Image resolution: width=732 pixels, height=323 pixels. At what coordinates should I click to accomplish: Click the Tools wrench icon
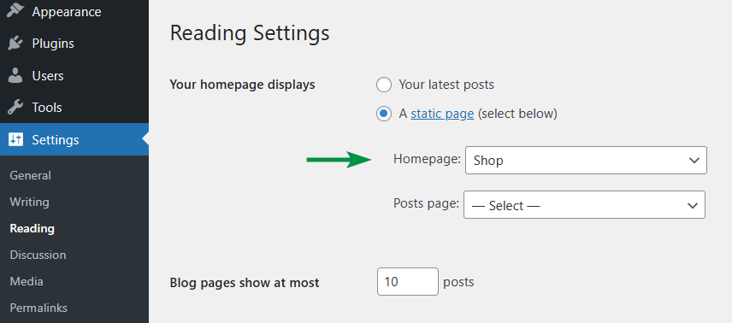(15, 108)
